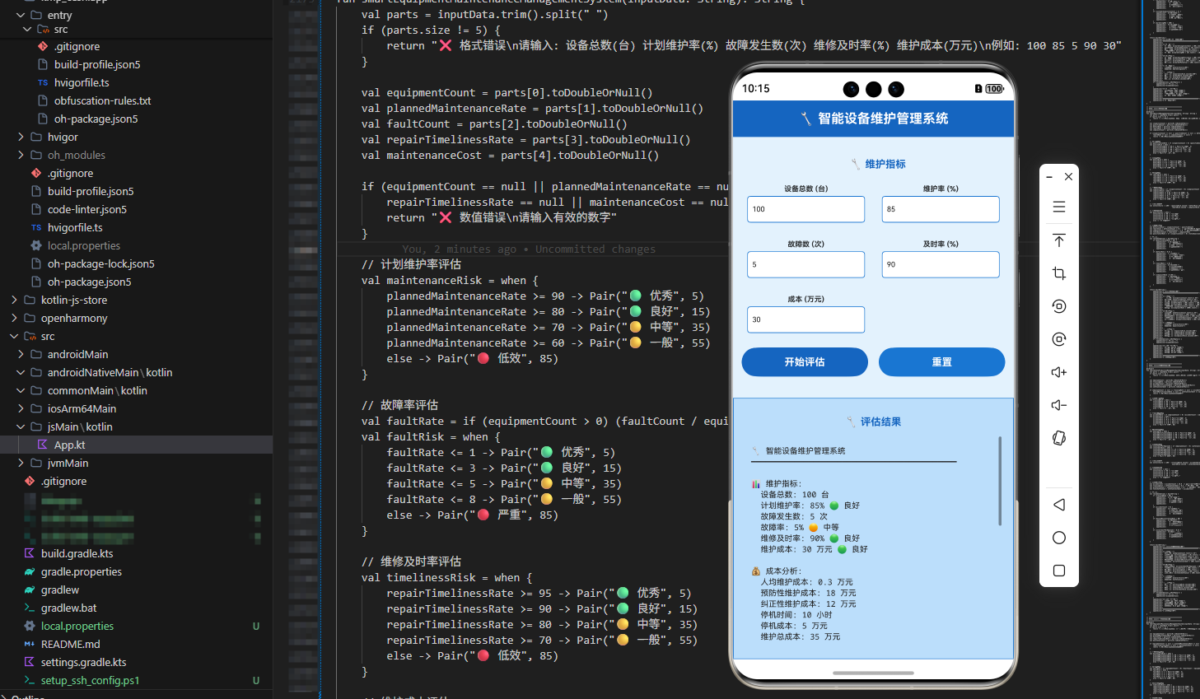Rotate emulator screen counterclockwise
The width and height of the screenshot is (1200, 699).
(x=1059, y=306)
